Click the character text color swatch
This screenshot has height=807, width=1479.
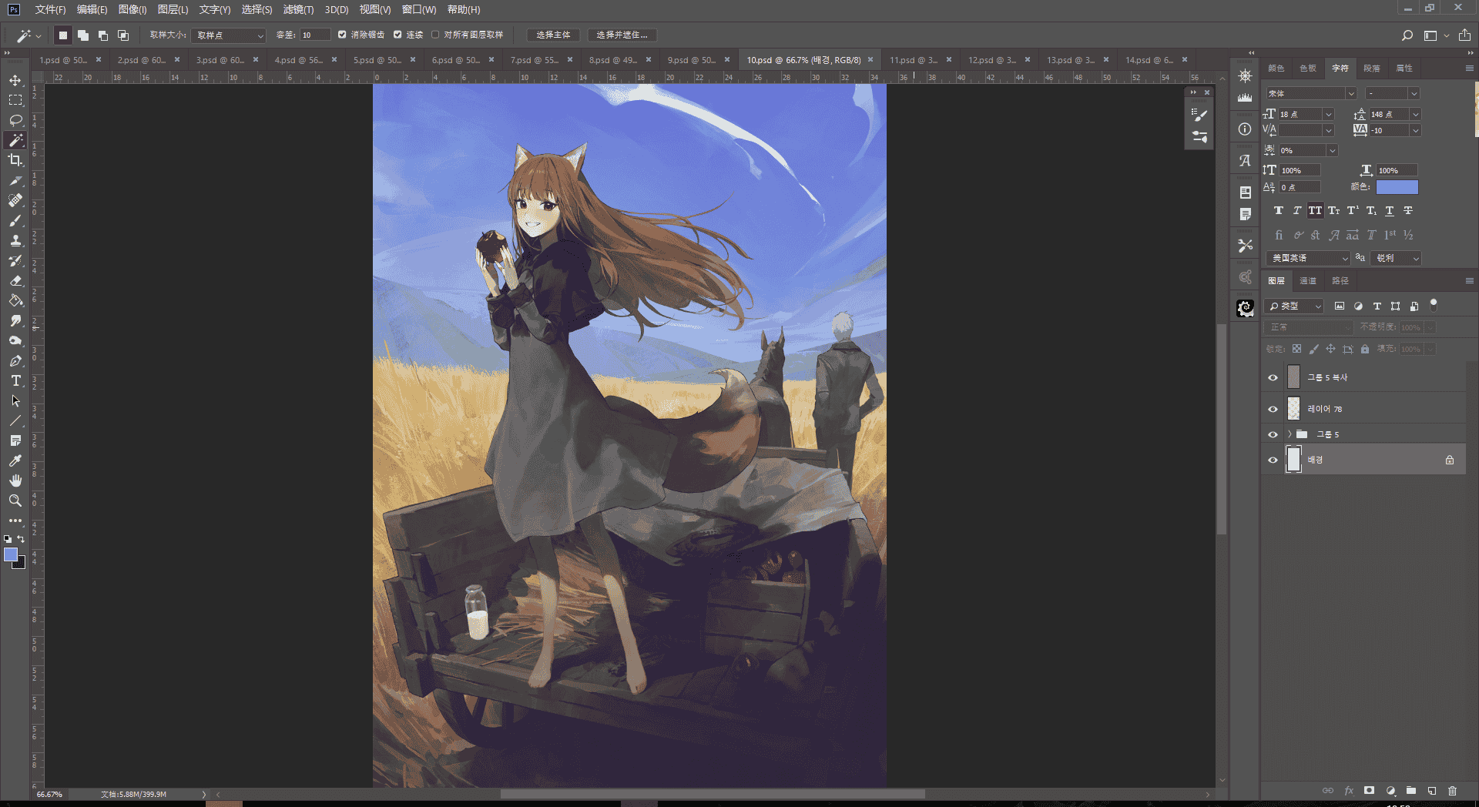tap(1397, 187)
